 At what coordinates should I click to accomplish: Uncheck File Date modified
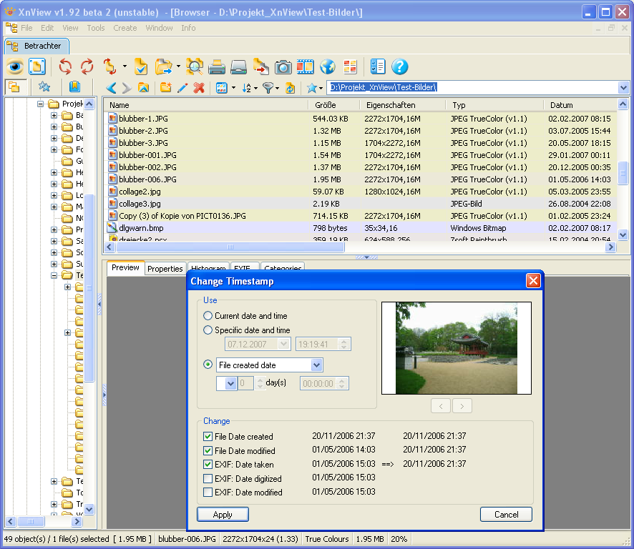[208, 450]
